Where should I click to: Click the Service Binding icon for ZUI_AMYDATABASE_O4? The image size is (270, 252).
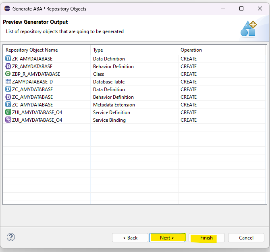8,120
